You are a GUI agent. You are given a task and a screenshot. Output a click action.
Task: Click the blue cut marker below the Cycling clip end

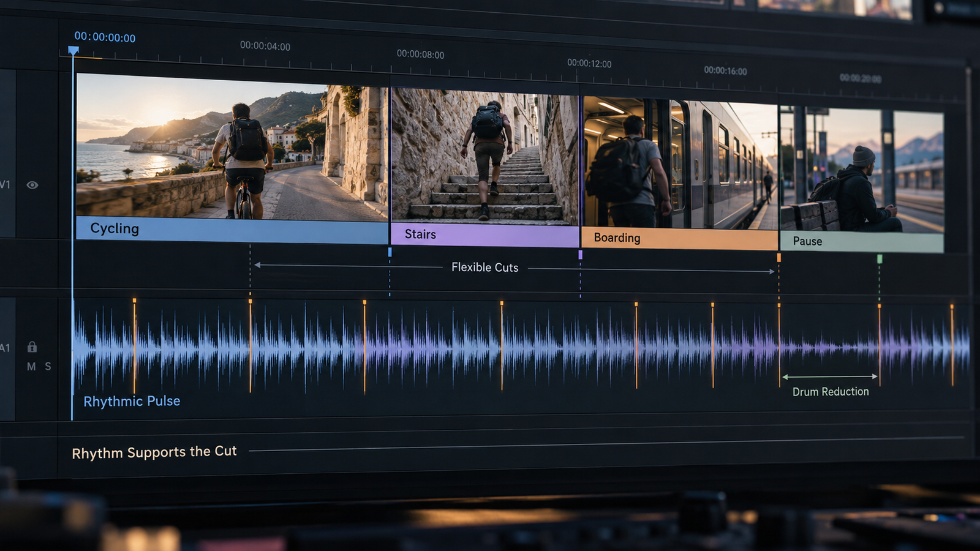pyautogui.click(x=390, y=252)
